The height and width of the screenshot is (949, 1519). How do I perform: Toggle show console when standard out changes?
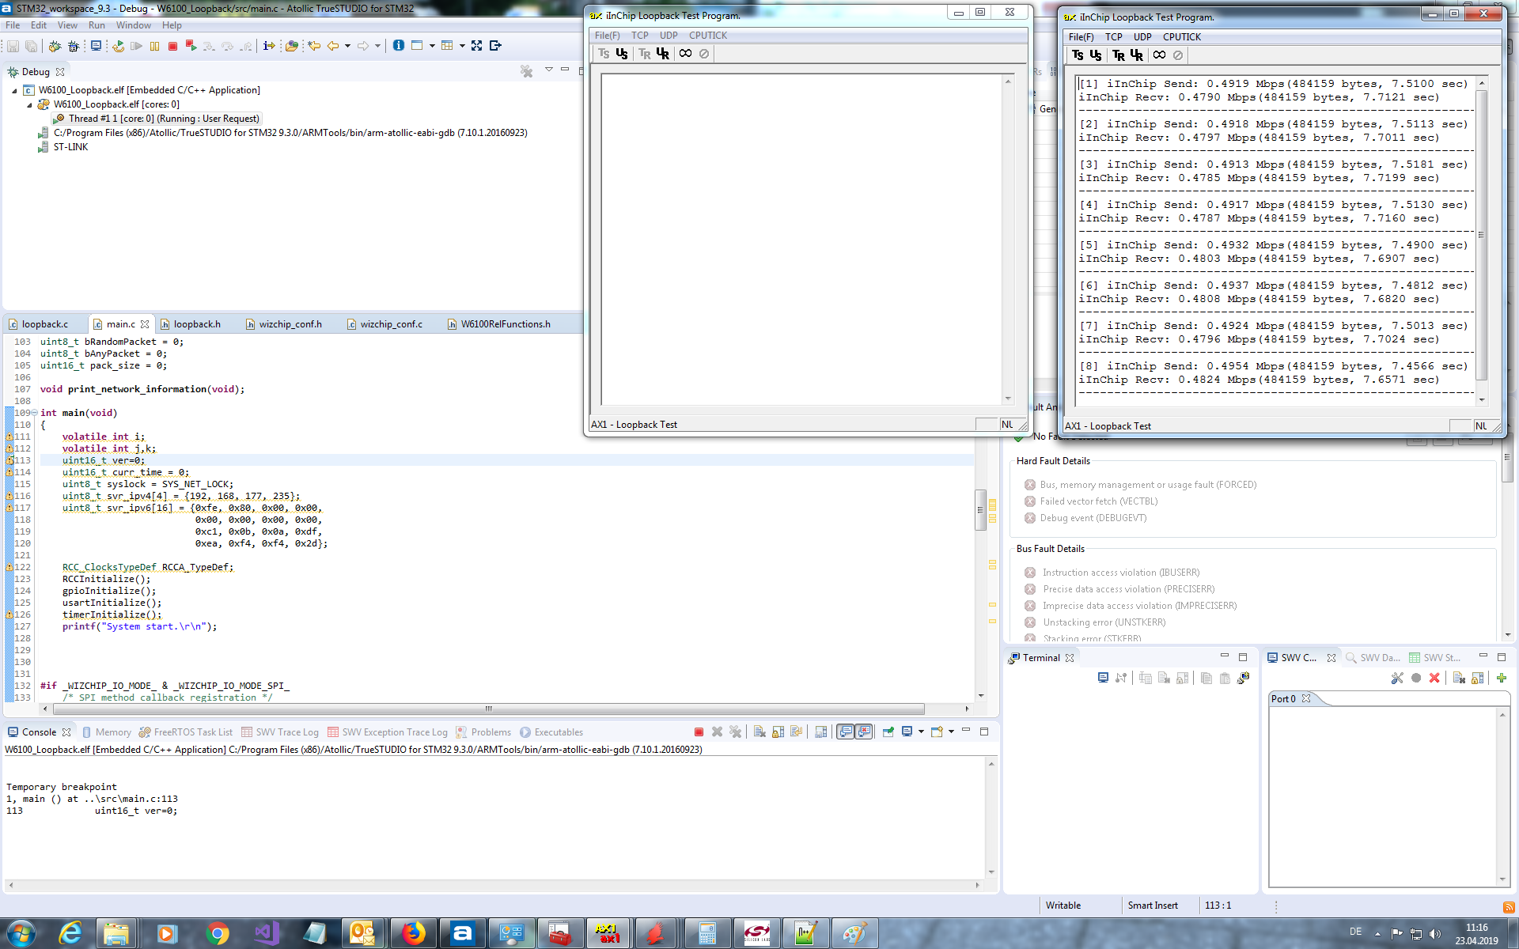tap(846, 732)
